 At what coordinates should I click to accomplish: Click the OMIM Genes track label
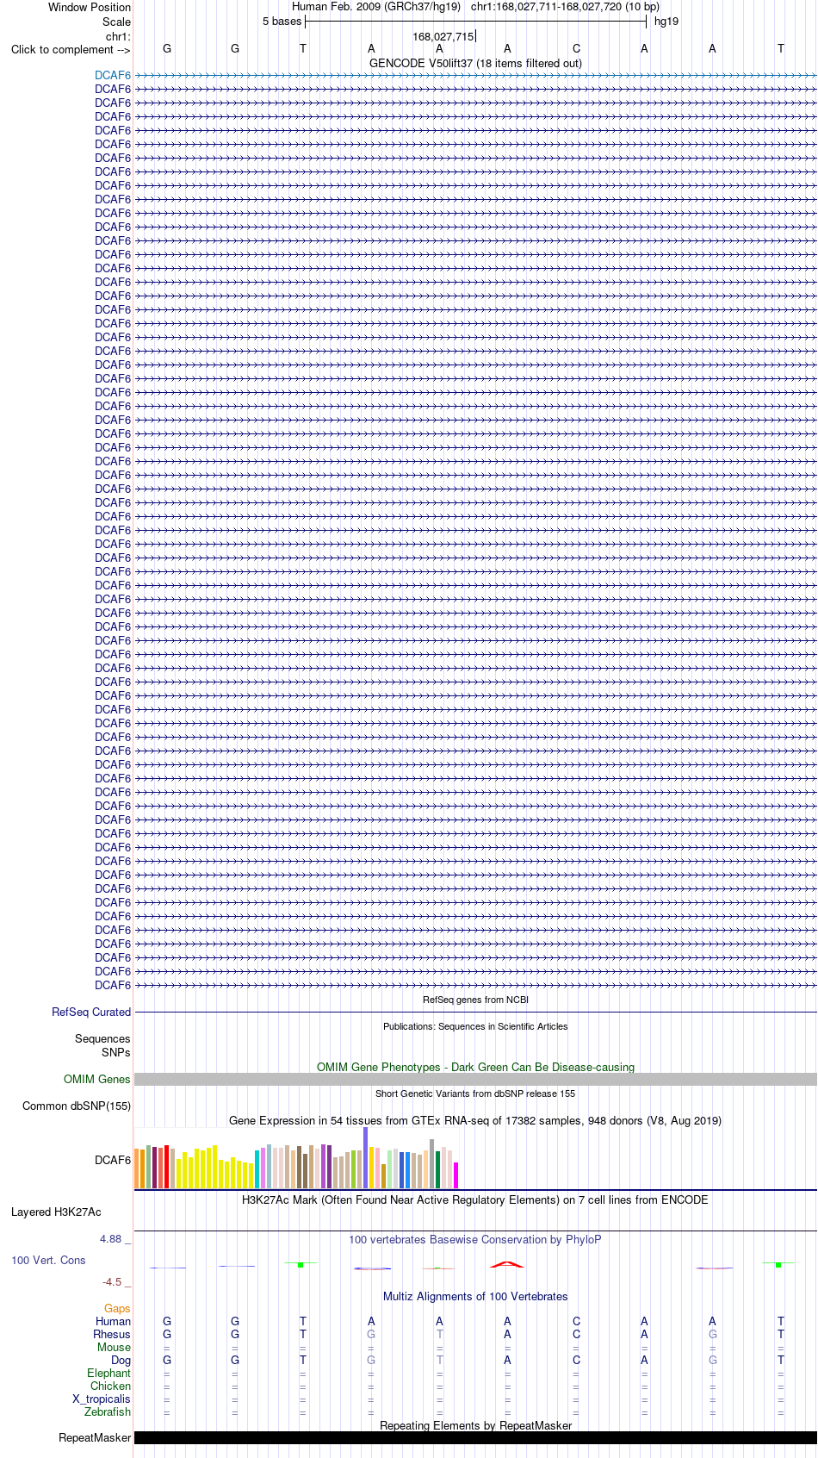(97, 1079)
